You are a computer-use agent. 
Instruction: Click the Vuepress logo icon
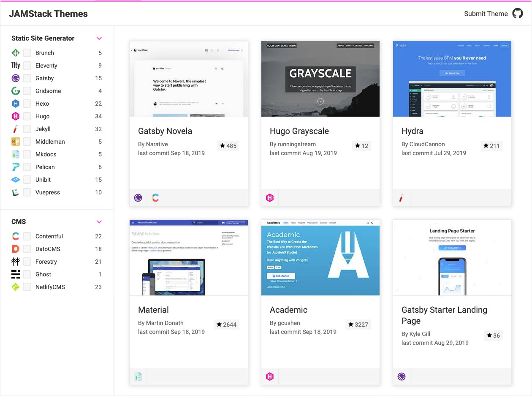(16, 192)
